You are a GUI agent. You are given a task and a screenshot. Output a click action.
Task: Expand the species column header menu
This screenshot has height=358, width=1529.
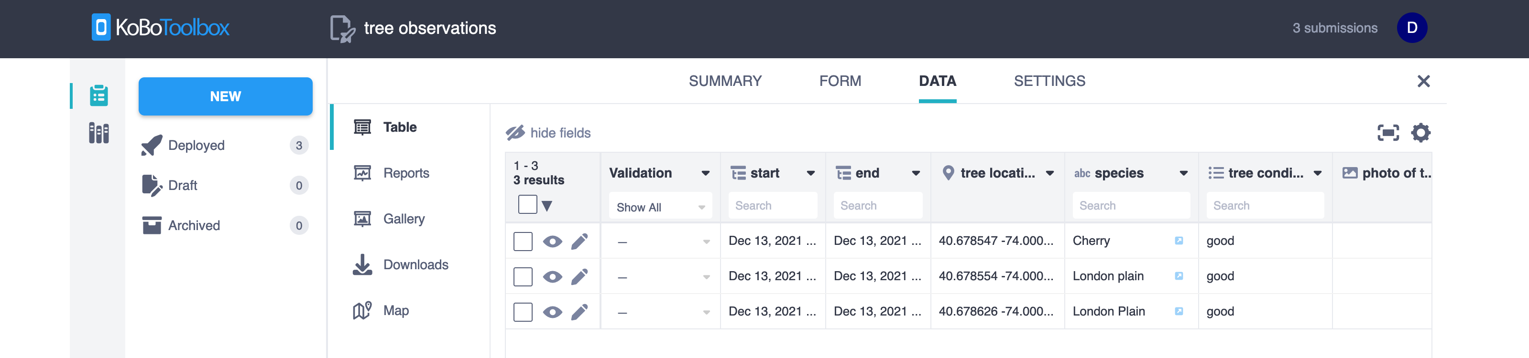point(1183,173)
